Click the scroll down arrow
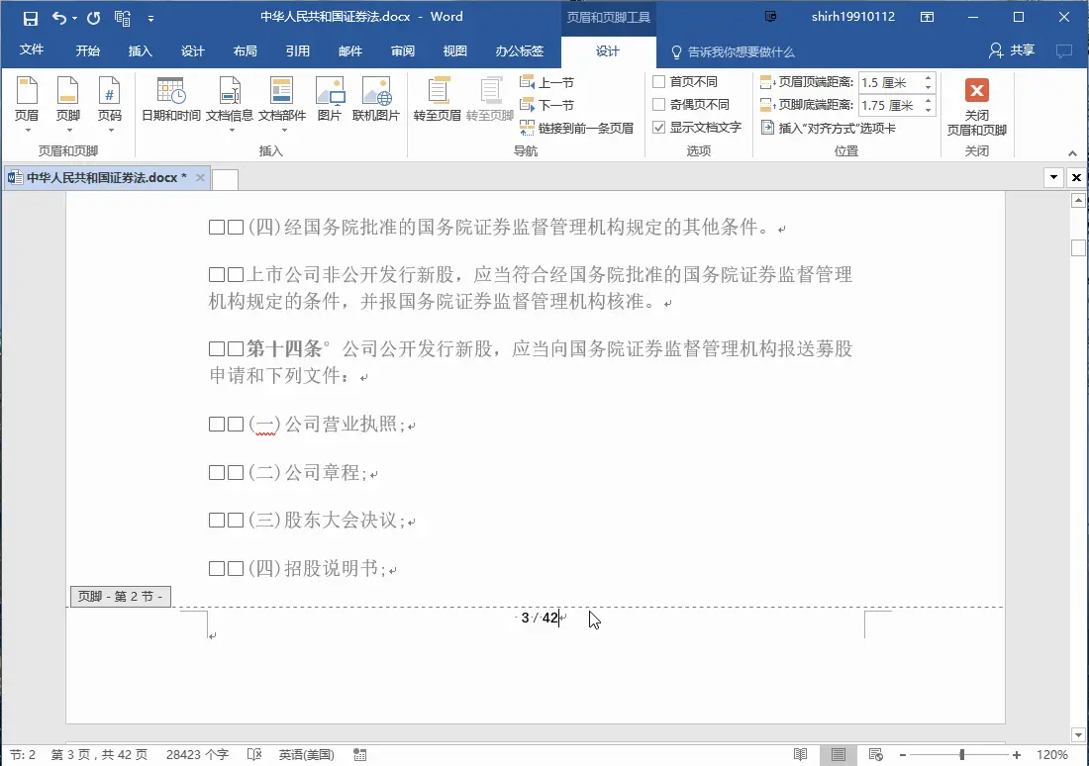Image resolution: width=1089 pixels, height=766 pixels. point(1078,734)
